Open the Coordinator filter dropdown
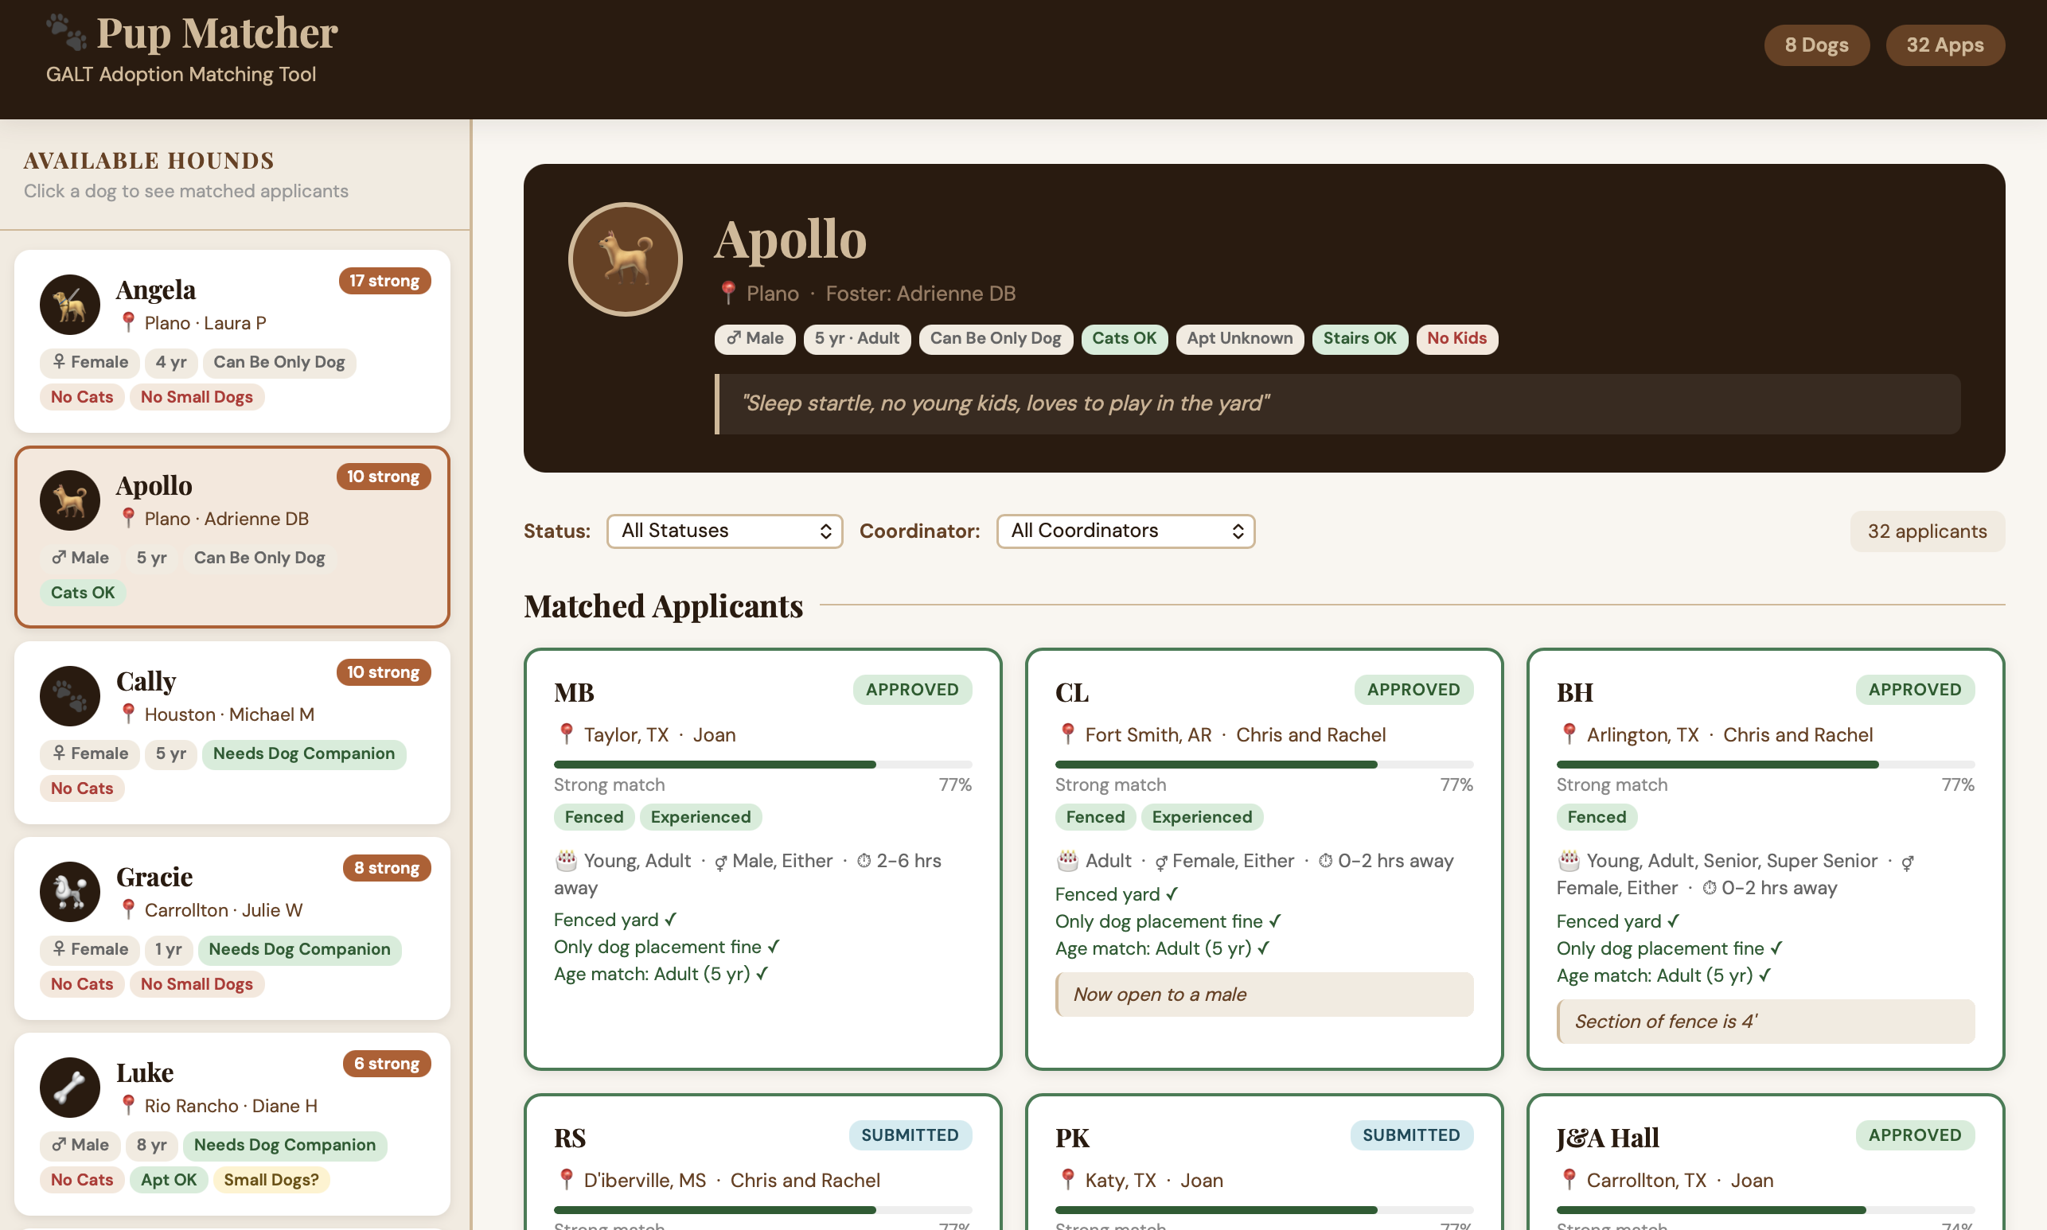The width and height of the screenshot is (2047, 1230). [x=1125, y=531]
